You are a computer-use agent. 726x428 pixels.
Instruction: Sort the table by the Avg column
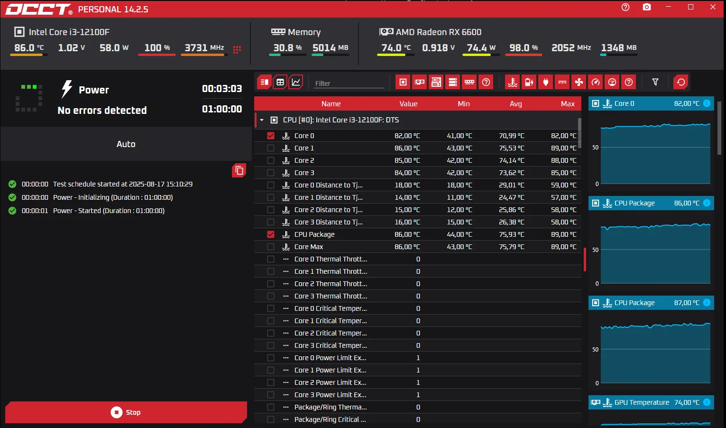(516, 104)
